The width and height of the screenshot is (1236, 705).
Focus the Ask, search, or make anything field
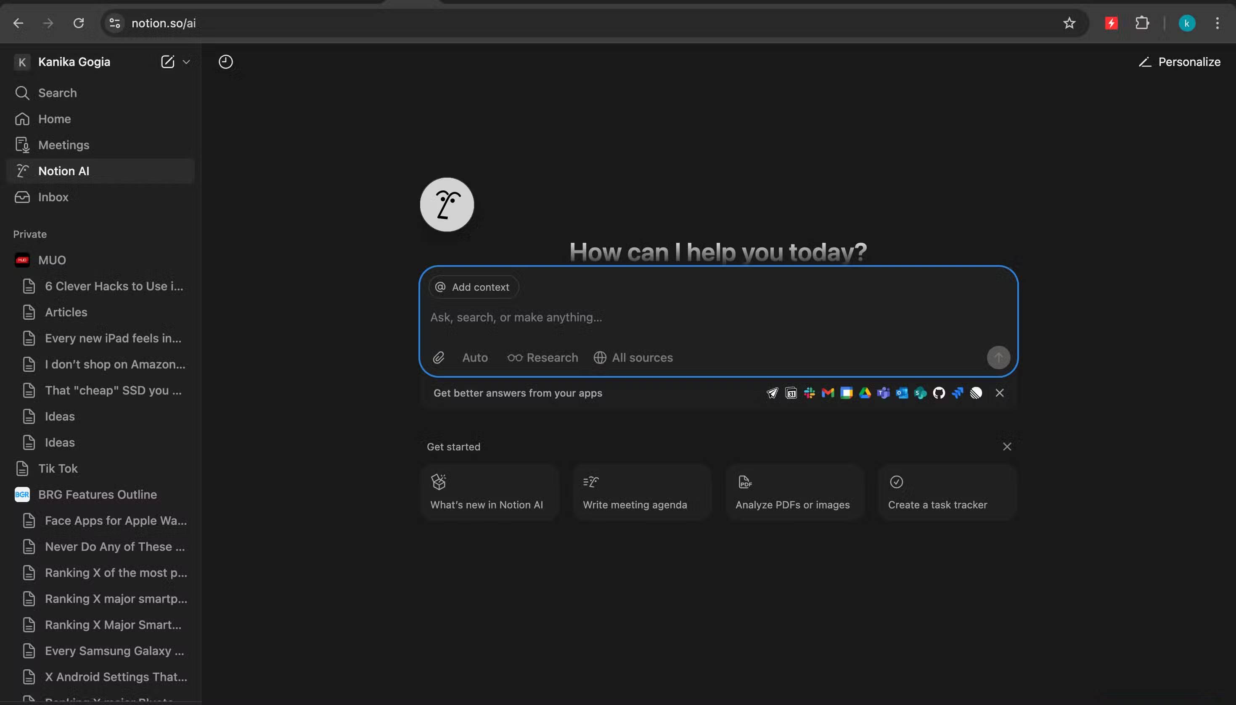tap(678, 318)
